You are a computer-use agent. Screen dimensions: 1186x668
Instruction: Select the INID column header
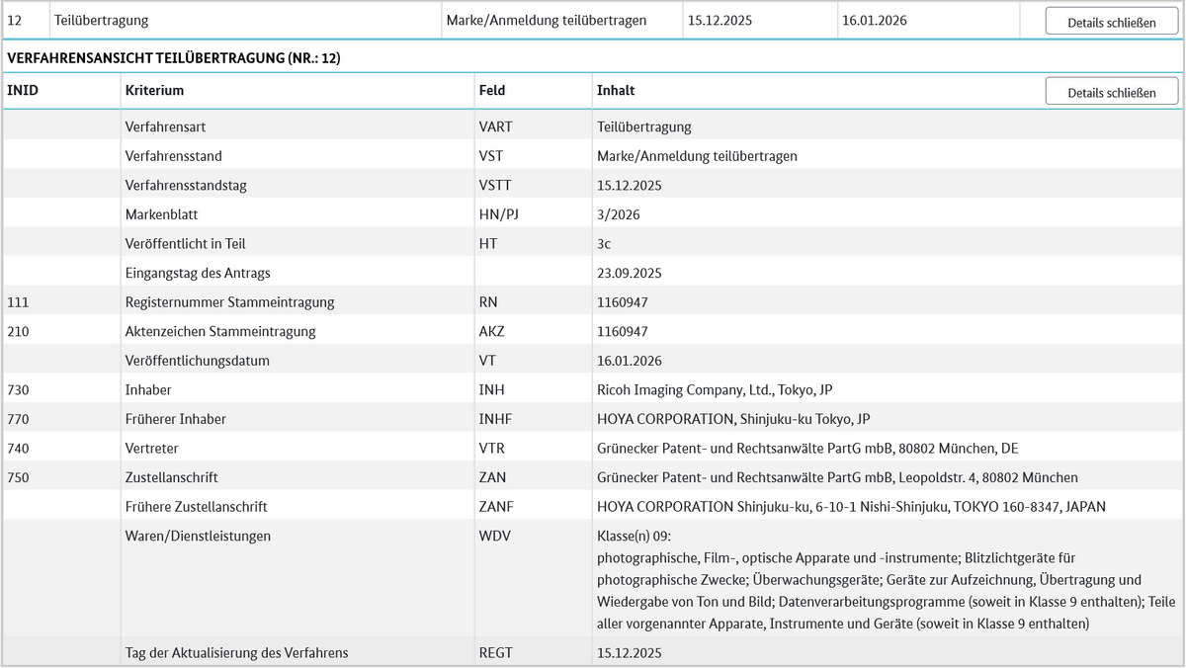click(x=23, y=90)
